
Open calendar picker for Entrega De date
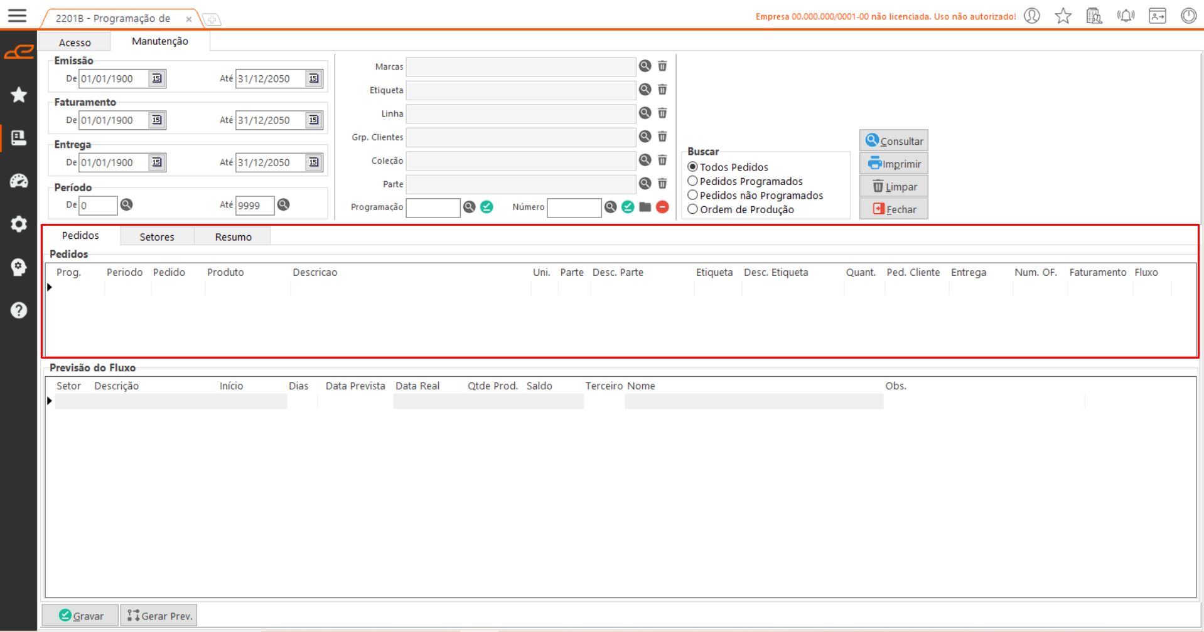coord(157,162)
